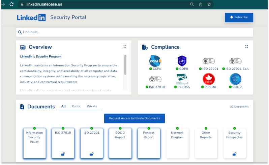
Task: Click the Find Item search field
Action: 134,32
